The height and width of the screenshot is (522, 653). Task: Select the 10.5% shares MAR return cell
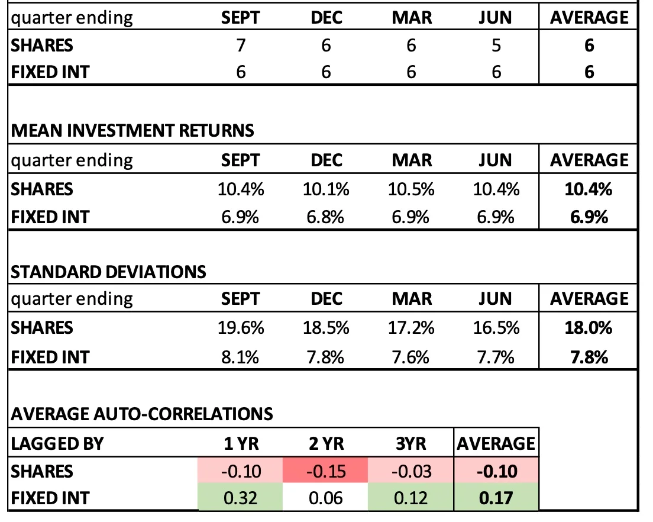point(411,189)
